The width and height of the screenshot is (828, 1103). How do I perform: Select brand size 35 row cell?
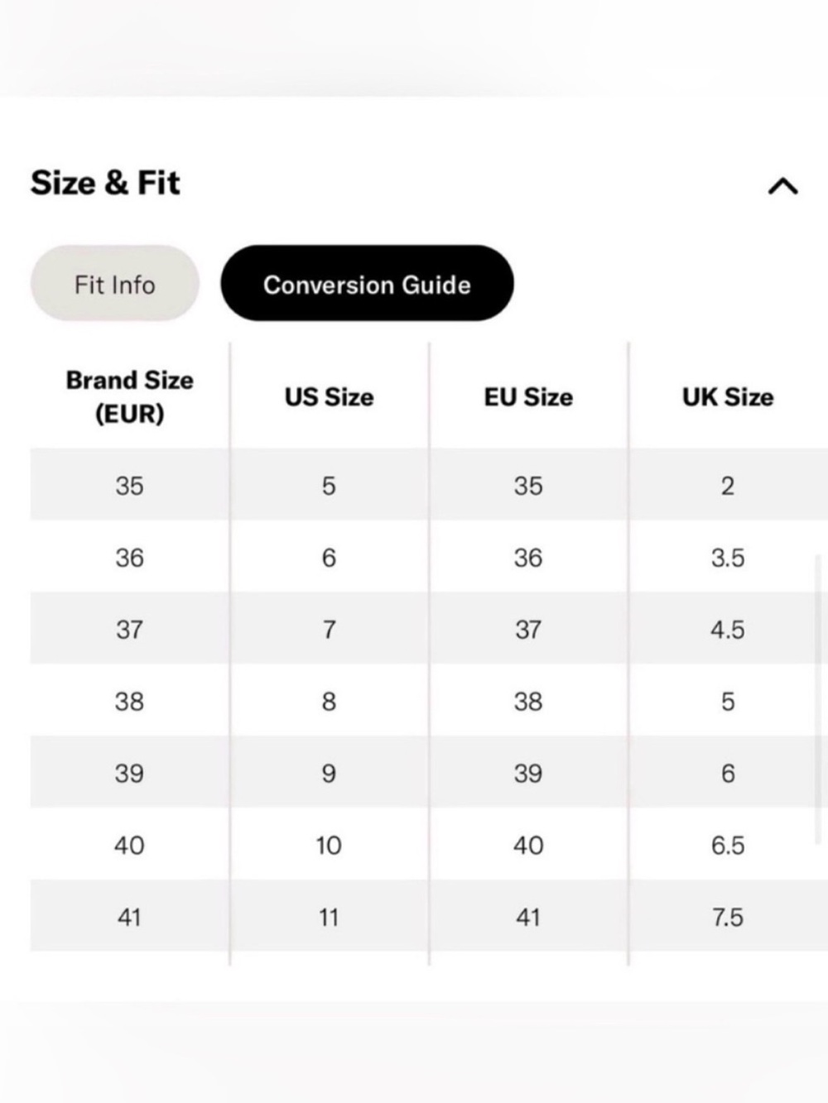coord(130,485)
